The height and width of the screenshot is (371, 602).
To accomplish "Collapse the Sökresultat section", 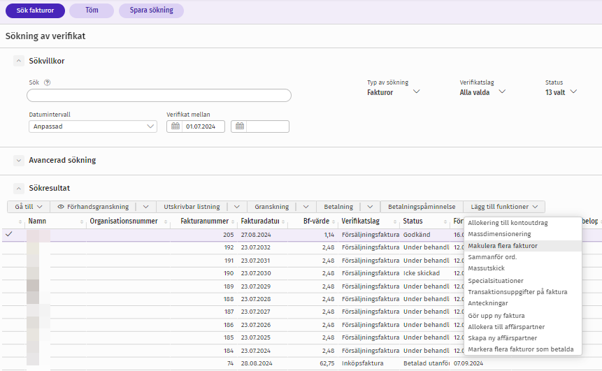I will pyautogui.click(x=18, y=189).
